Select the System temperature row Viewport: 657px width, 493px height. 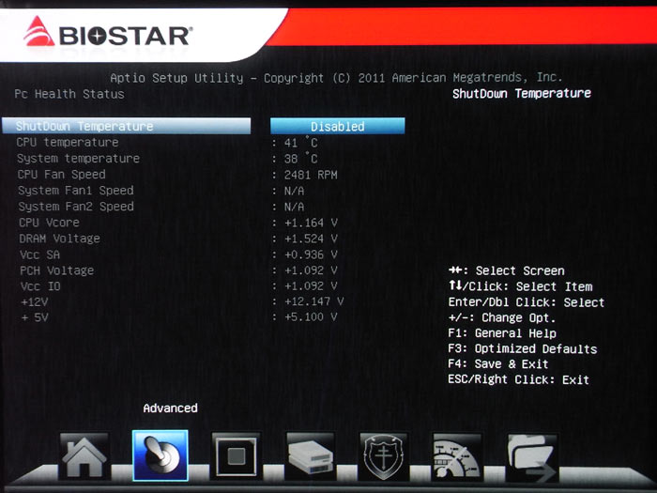click(78, 159)
